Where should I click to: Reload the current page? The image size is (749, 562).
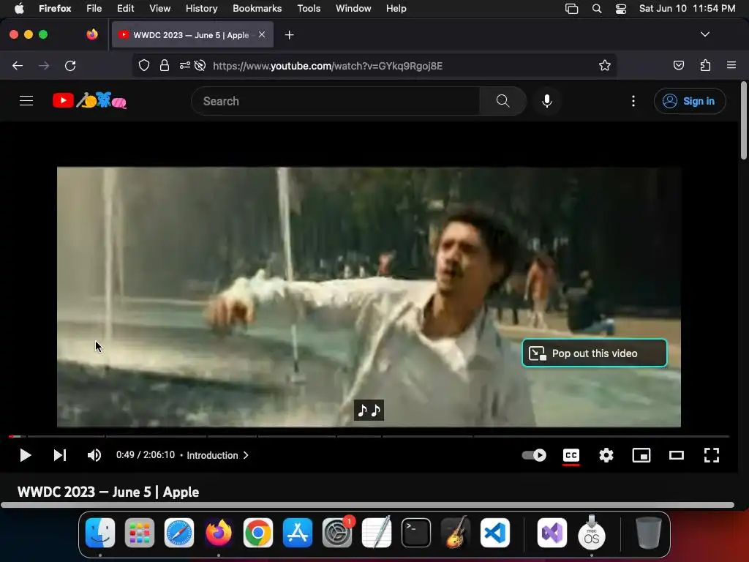click(70, 65)
